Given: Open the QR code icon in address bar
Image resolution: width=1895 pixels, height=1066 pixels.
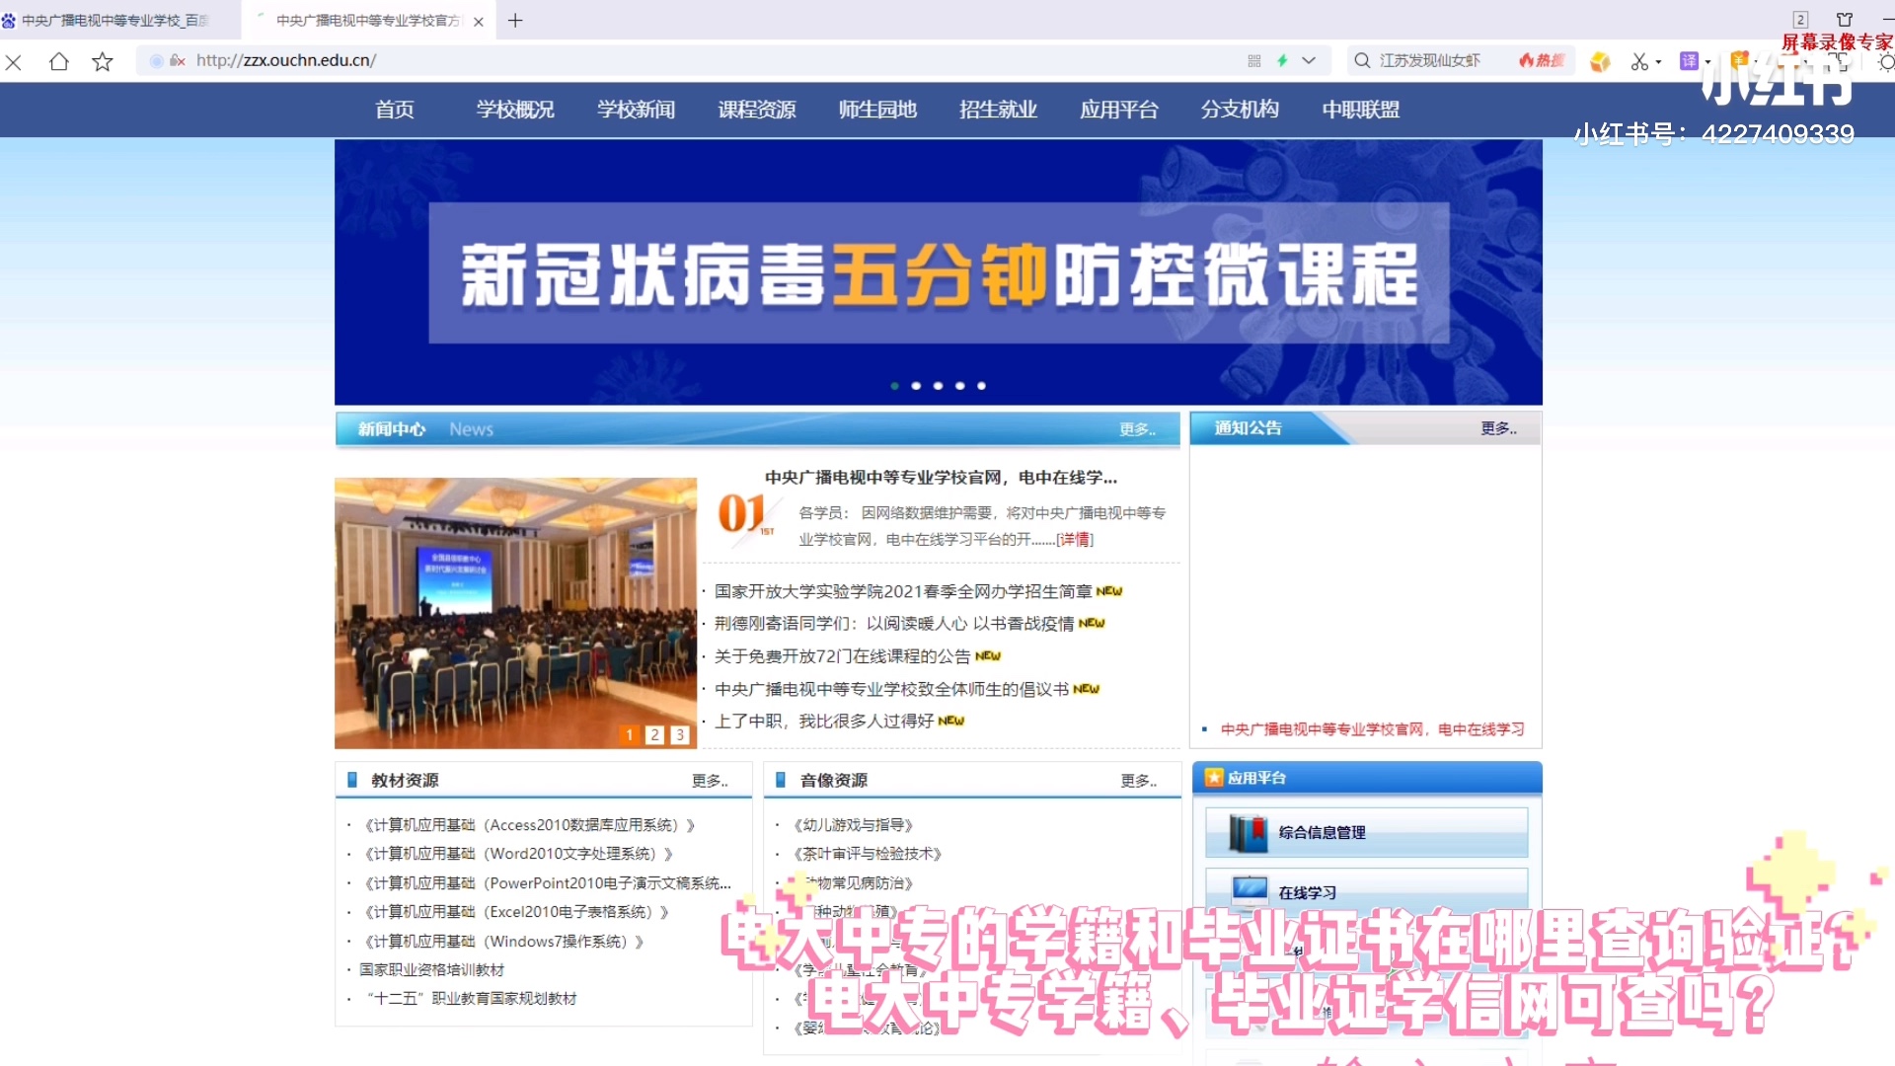Looking at the screenshot, I should pyautogui.click(x=1254, y=61).
